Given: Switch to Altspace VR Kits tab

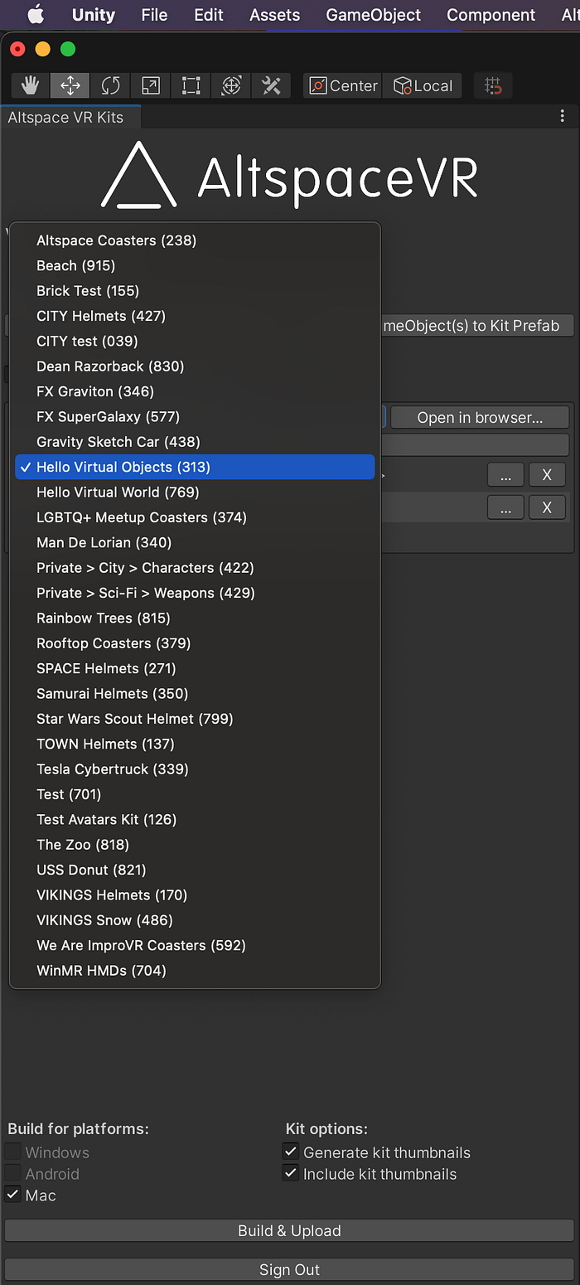Looking at the screenshot, I should point(70,117).
